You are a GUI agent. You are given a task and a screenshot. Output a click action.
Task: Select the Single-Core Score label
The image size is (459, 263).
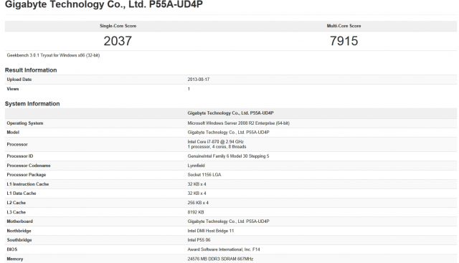click(118, 26)
